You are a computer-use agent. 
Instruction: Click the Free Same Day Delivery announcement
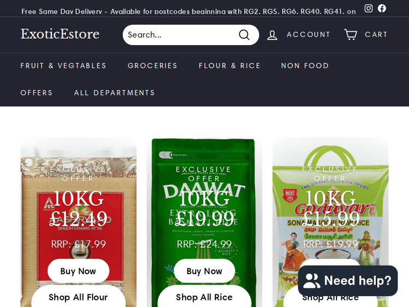click(188, 11)
